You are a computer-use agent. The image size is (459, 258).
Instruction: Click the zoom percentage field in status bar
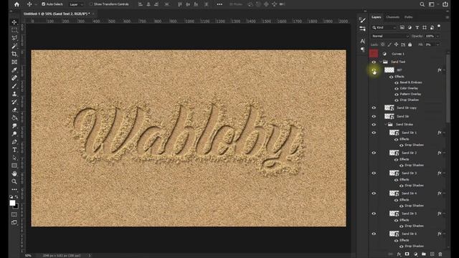(29, 255)
